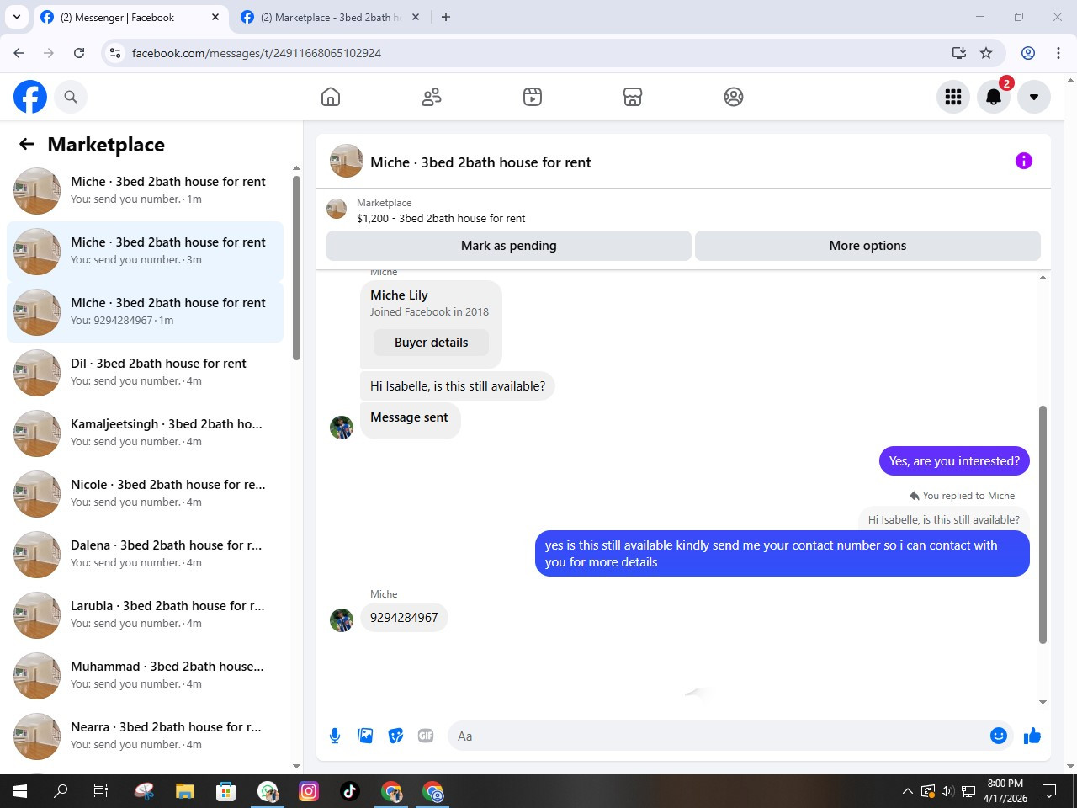1077x808 pixels.
Task: Open the Marketplace storefront icon
Action: [x=633, y=97]
